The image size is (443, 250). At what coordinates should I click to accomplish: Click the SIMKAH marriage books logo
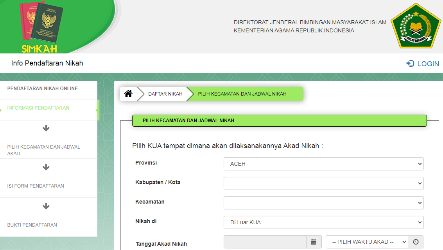coord(41,27)
